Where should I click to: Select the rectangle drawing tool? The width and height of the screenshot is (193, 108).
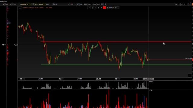(92, 7)
